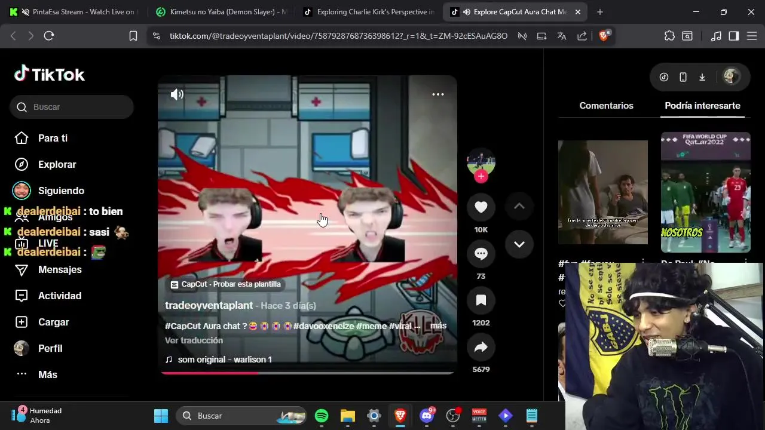Open tradeoyventaplant username link

click(209, 305)
